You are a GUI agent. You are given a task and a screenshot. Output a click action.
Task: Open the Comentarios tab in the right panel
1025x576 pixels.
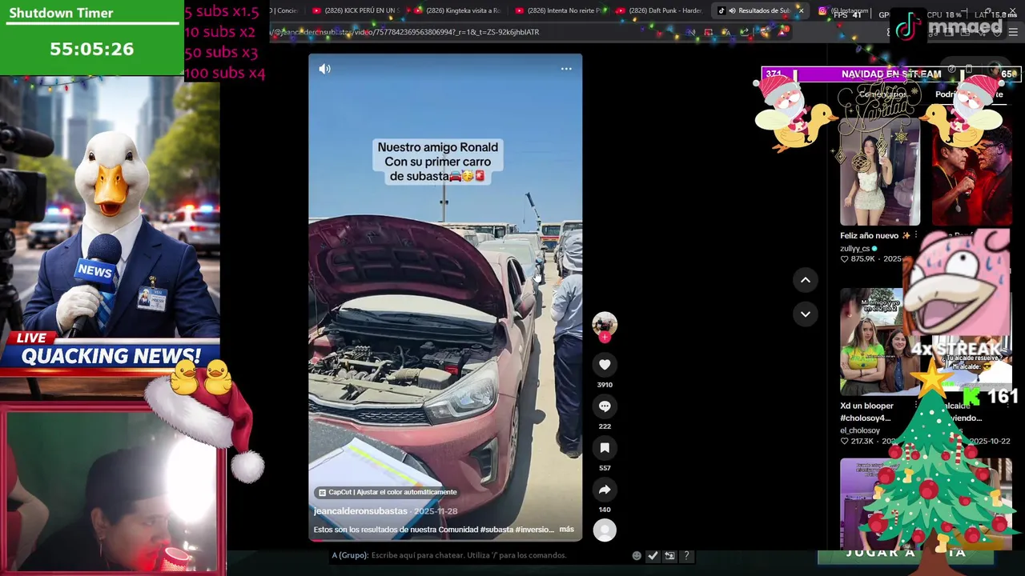882,94
